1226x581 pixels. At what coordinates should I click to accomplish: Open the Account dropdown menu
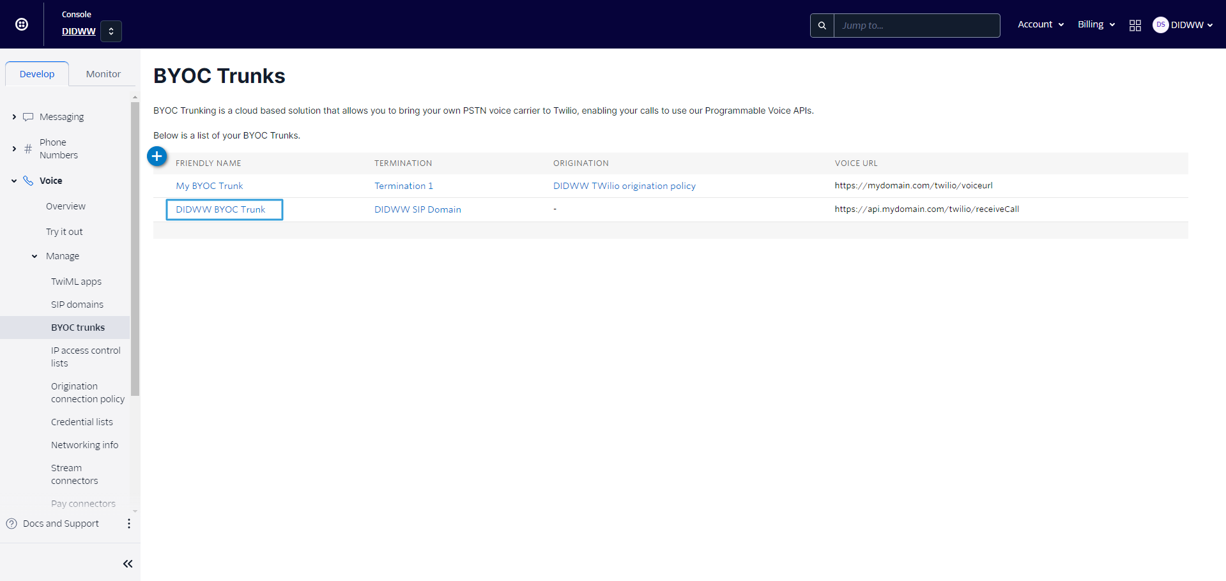pos(1041,24)
